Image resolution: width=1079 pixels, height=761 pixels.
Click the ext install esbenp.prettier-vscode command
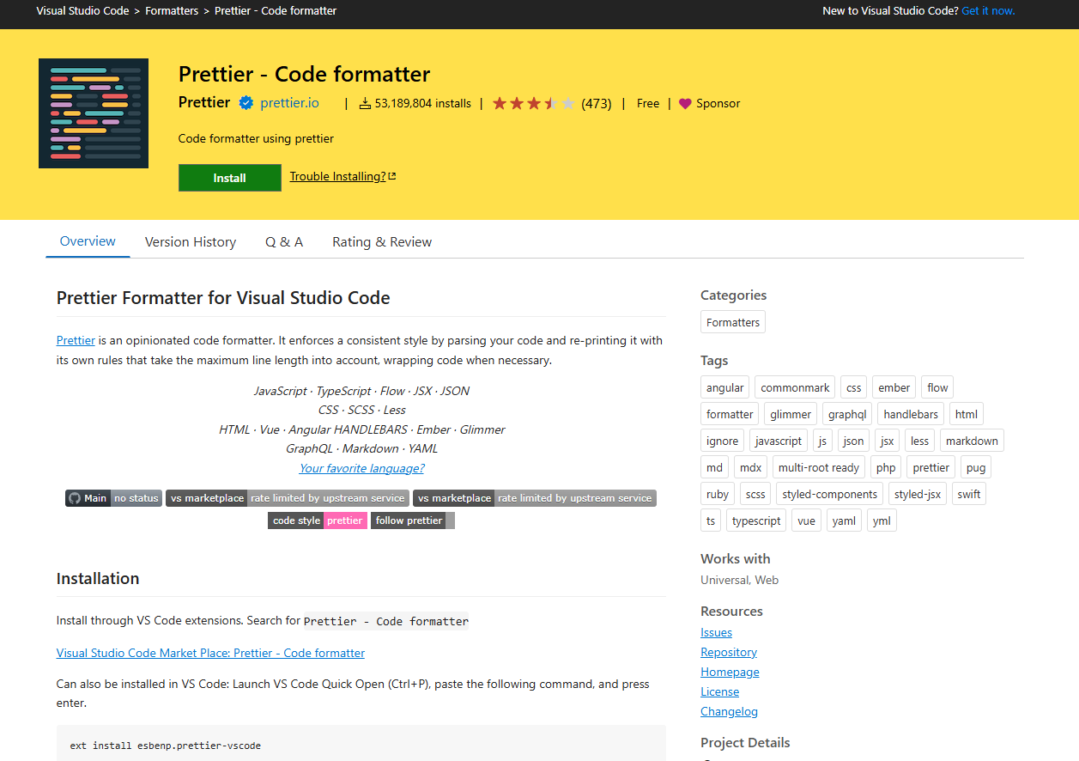tap(166, 746)
